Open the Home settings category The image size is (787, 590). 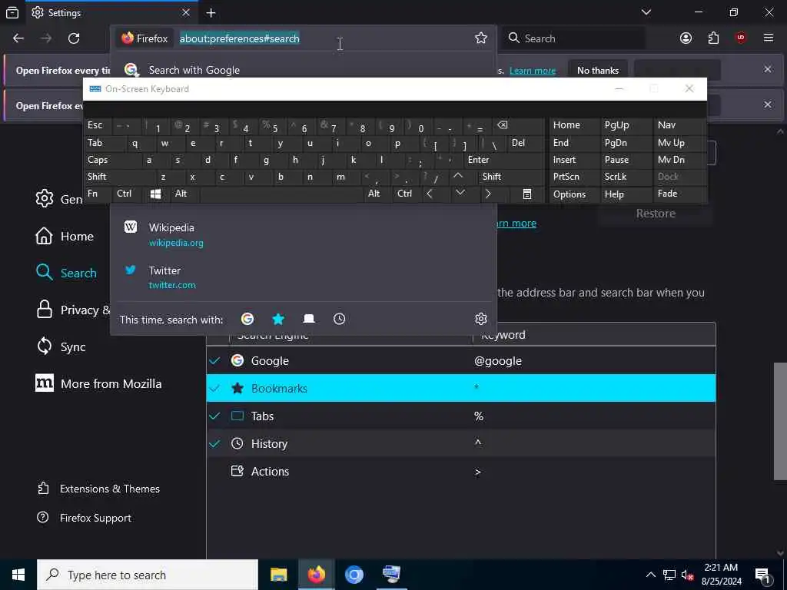tap(65, 237)
